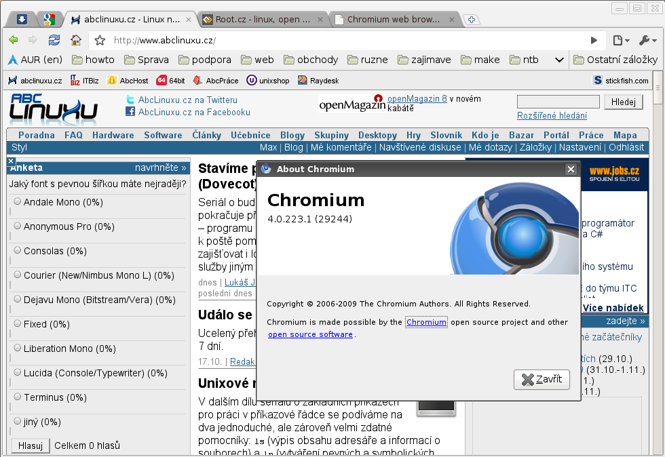Click the site search input field
This screenshot has height=457, width=665.
click(558, 102)
